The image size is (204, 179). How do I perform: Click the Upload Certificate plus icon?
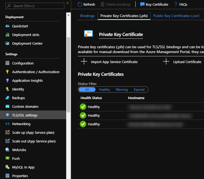(x=166, y=61)
